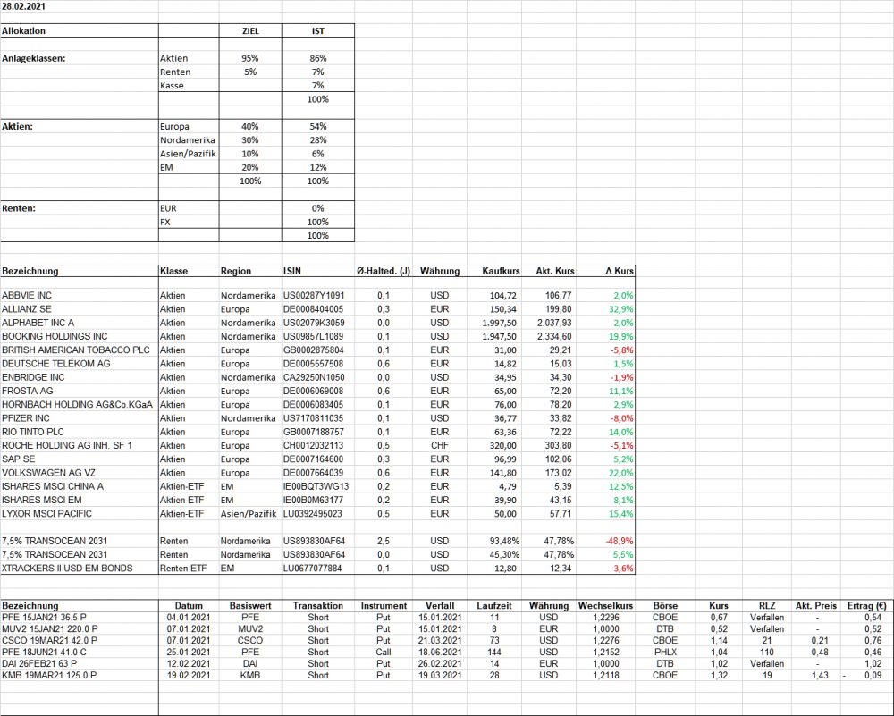Screen dimensions: 894x716
Task: Select ISIN US00287Y1091 cell
Action: (x=314, y=295)
